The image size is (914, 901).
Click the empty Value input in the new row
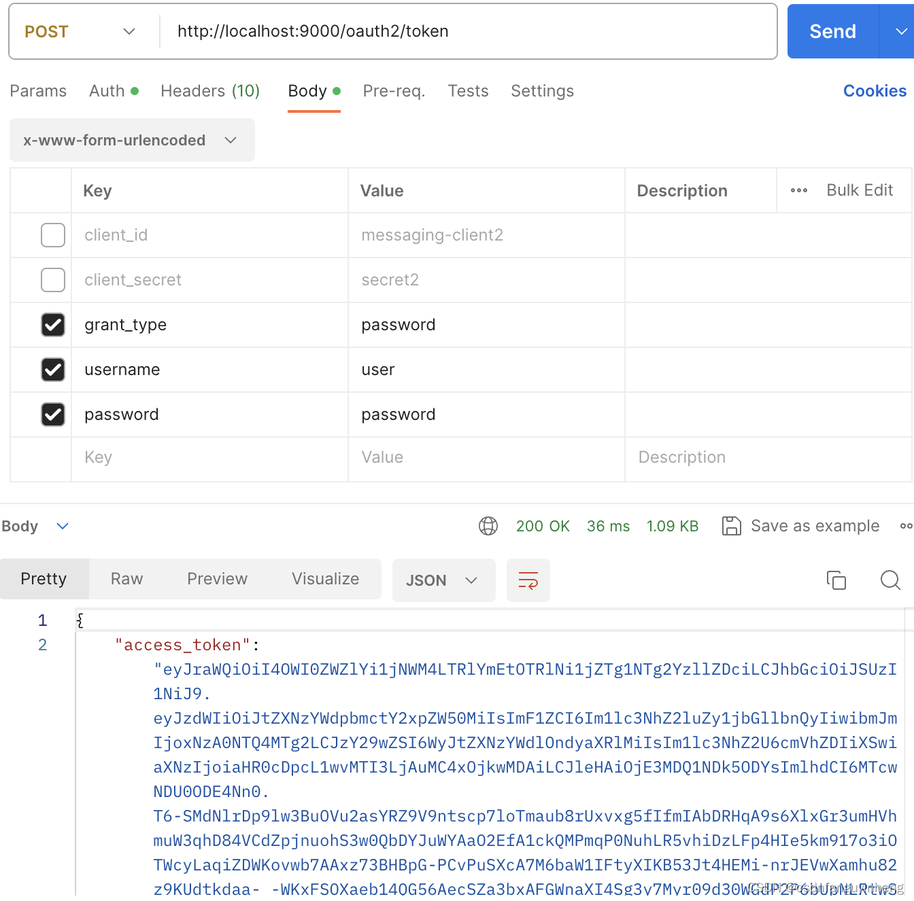pos(487,458)
